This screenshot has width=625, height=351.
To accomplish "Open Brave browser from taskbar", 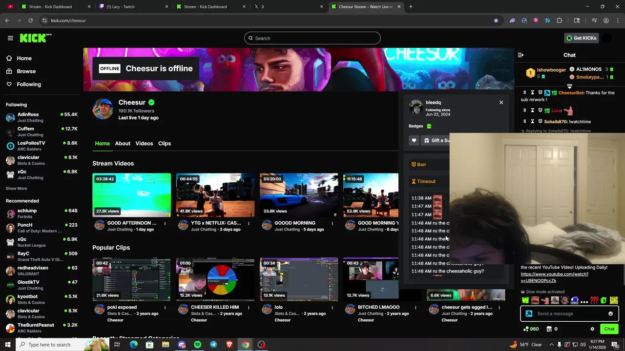I will point(229,345).
